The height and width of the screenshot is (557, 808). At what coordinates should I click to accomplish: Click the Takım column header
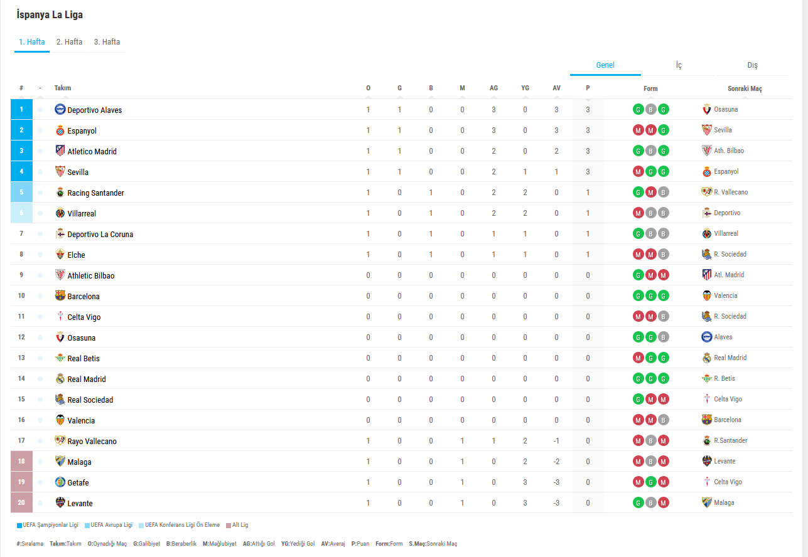coord(63,88)
